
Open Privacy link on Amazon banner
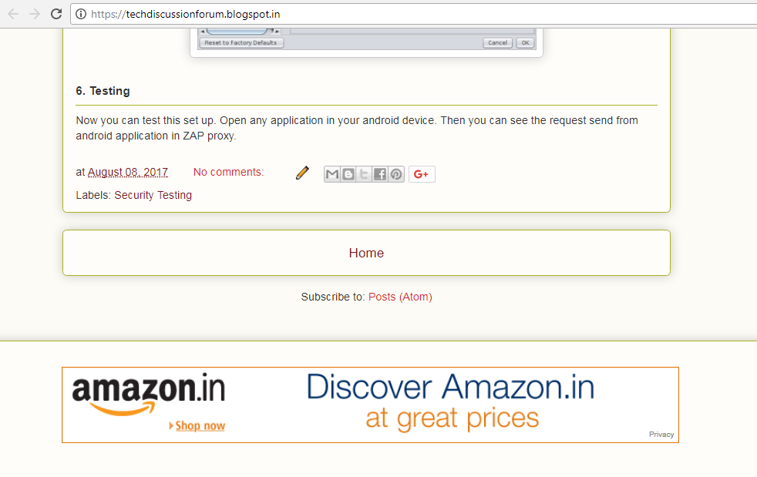coord(661,435)
